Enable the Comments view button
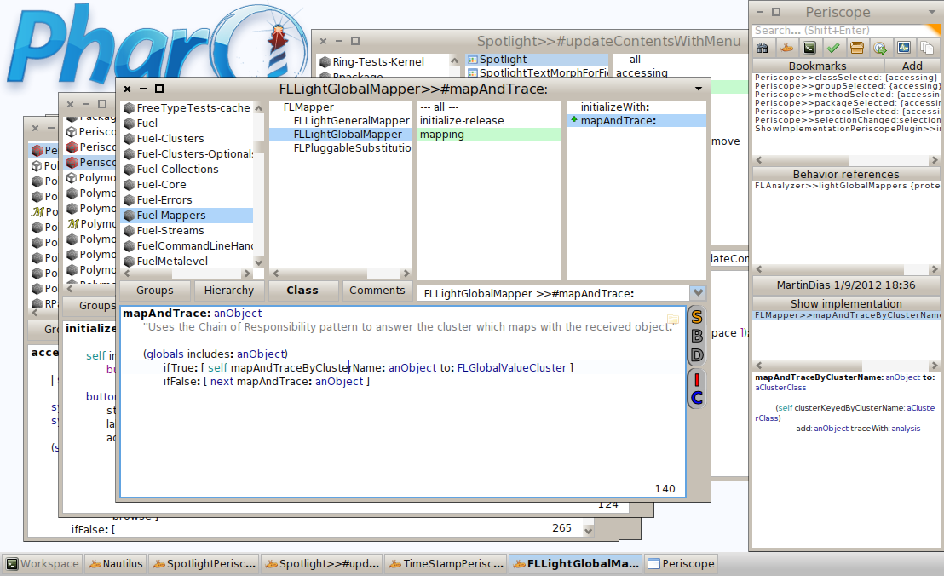 tap(377, 291)
